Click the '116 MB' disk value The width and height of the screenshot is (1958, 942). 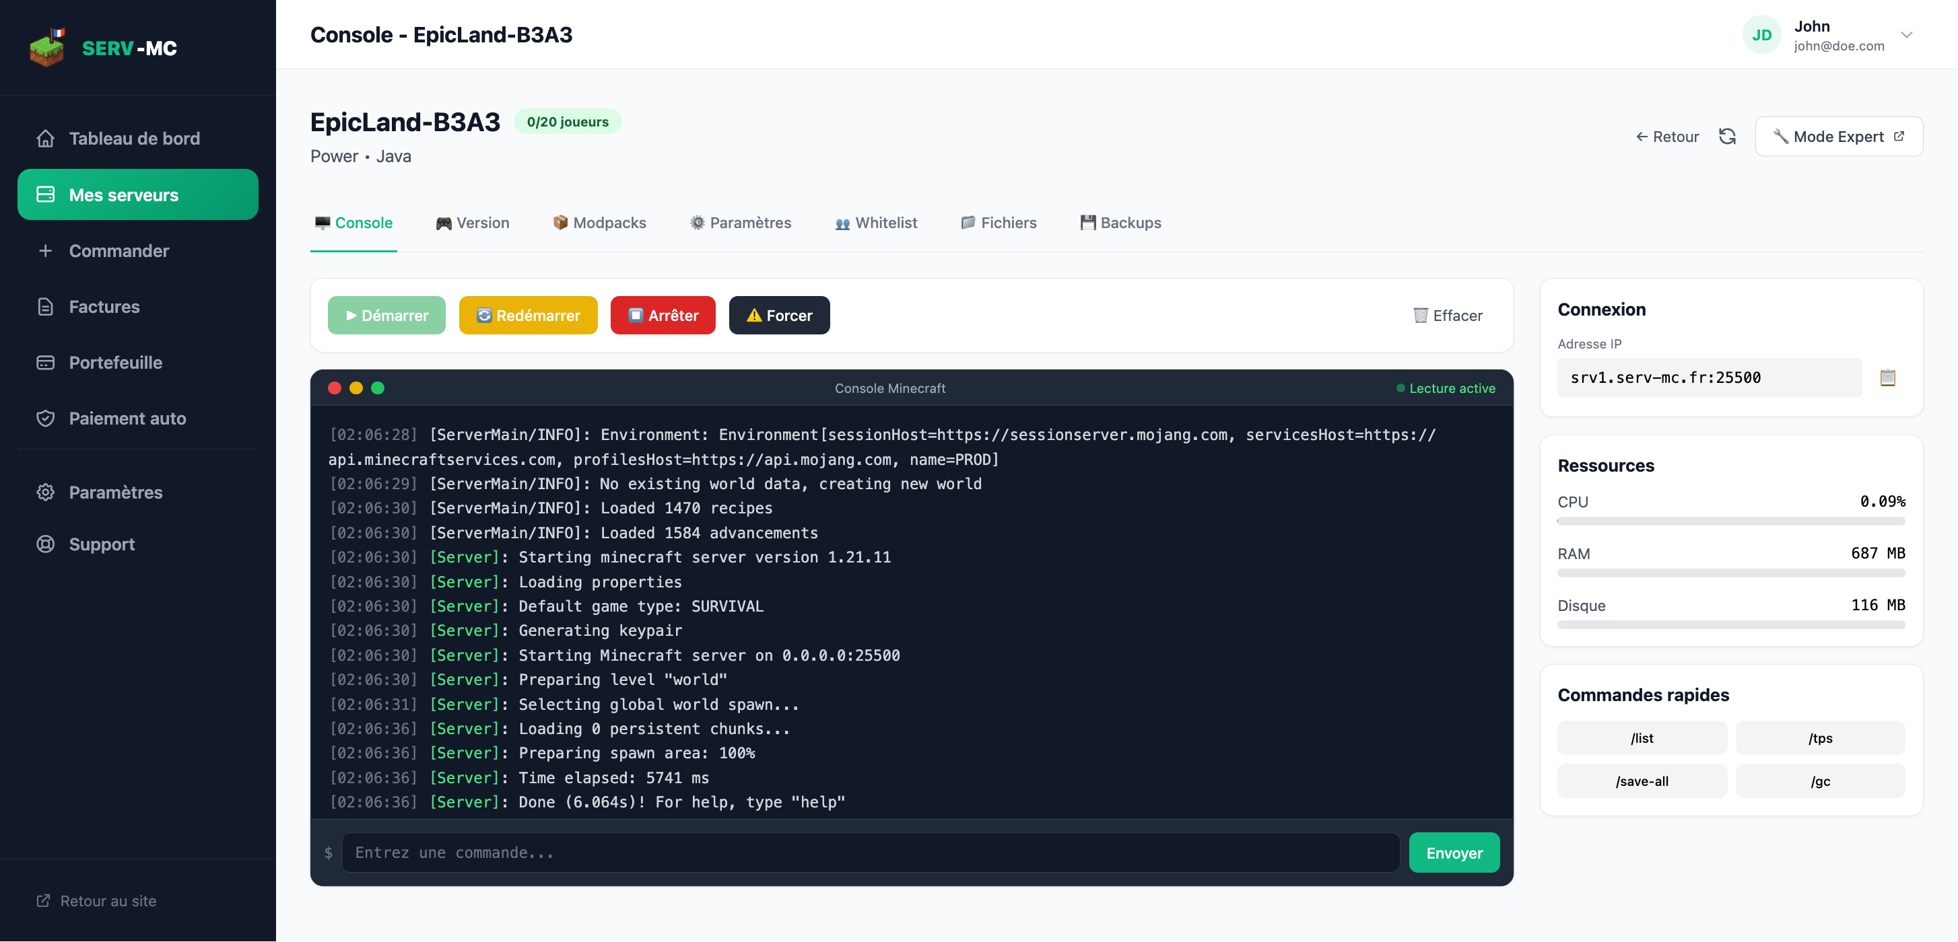(1877, 605)
